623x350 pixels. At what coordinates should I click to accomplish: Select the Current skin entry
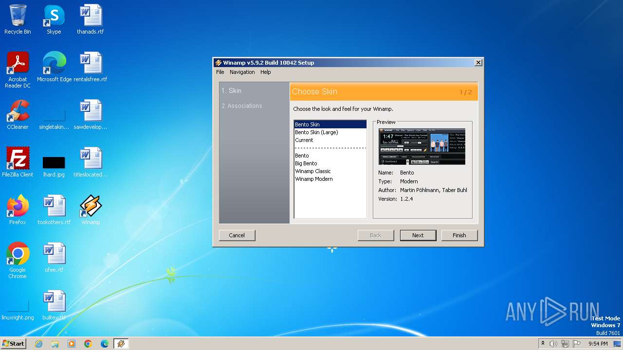pos(330,140)
